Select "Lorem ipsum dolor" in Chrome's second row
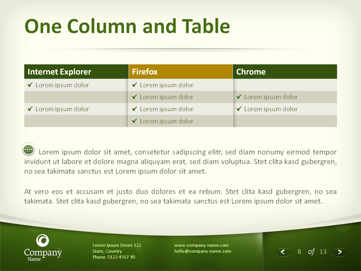The height and width of the screenshot is (271, 361). coord(271,97)
